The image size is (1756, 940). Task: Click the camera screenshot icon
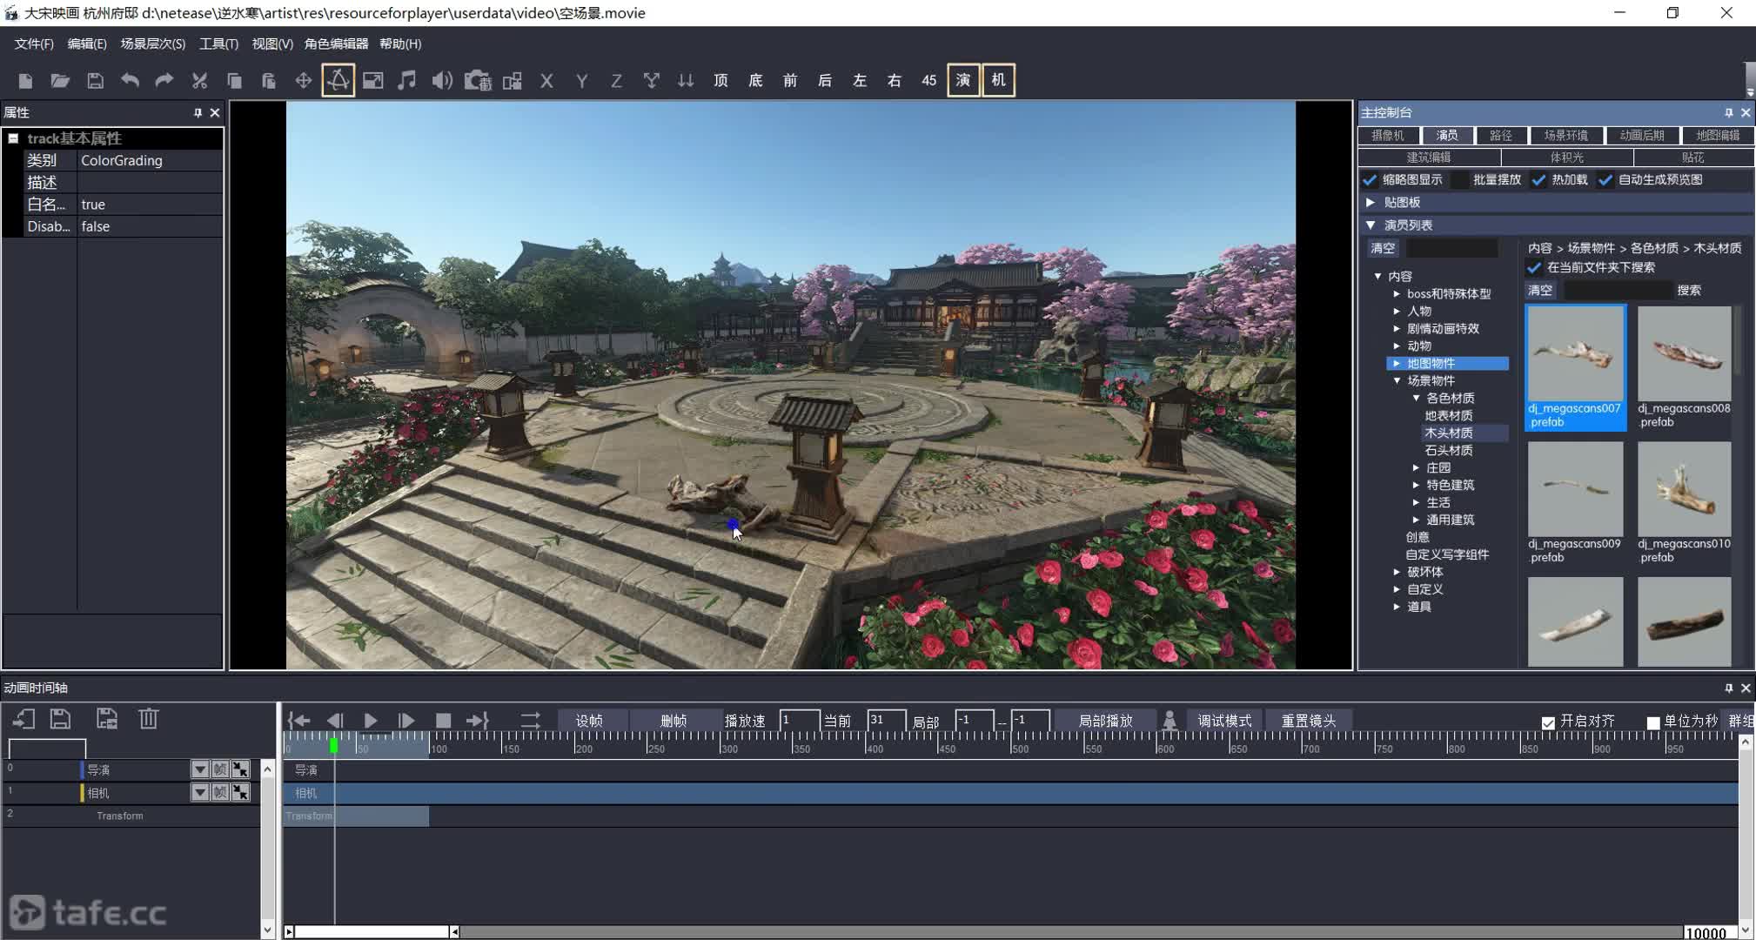(x=478, y=81)
